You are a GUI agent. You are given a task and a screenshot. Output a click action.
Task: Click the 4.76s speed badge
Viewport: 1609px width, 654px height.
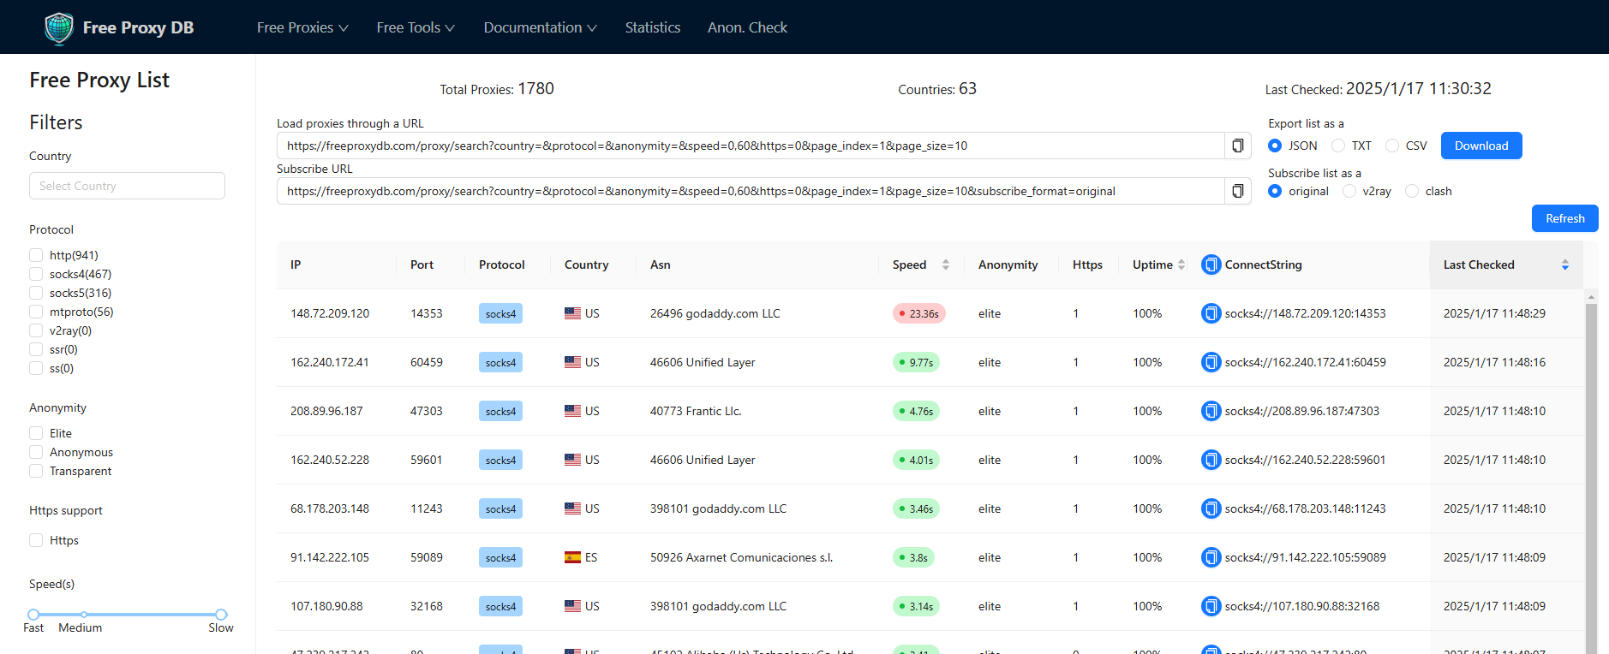[x=916, y=411]
